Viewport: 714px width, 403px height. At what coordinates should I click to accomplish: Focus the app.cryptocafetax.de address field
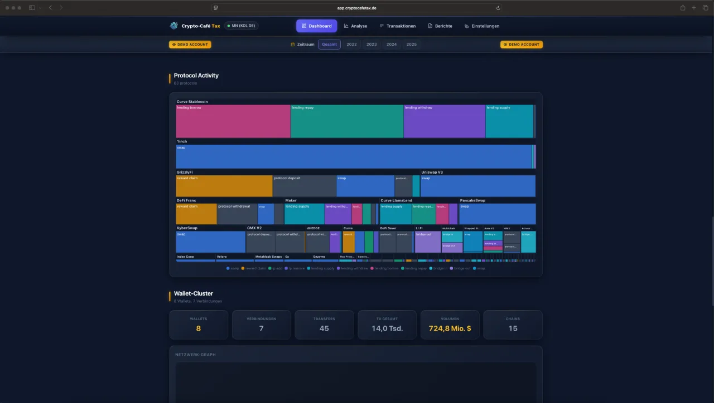point(357,8)
